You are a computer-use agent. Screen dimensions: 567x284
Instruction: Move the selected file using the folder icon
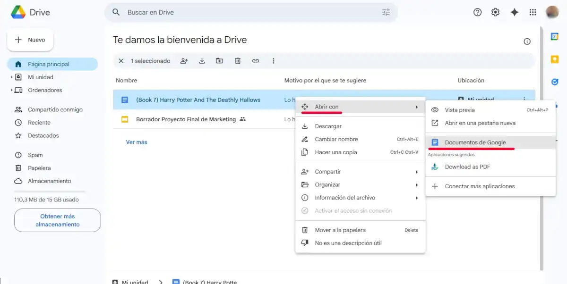219,61
